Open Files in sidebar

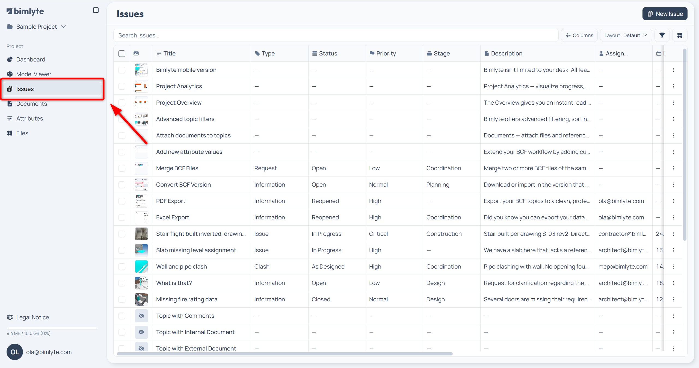coord(53,133)
